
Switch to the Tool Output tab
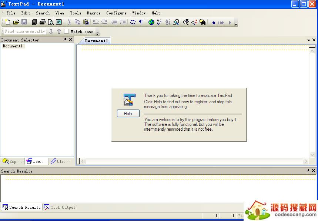tap(60, 207)
